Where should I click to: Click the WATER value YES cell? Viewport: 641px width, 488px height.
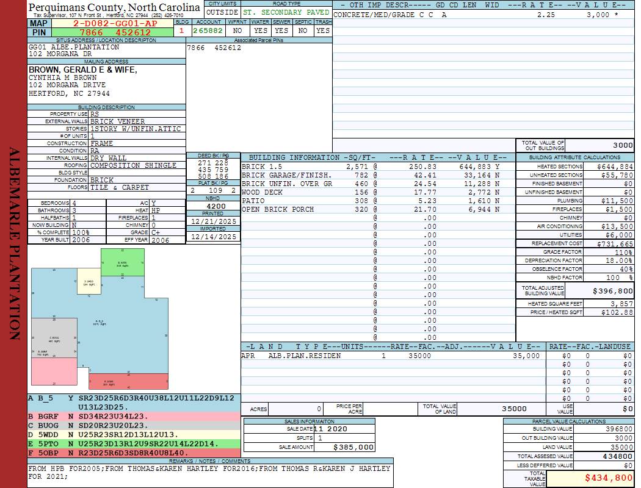coord(261,30)
